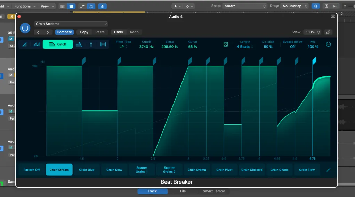Viewport: 355px width, 197px height.
Task: Toggle the automation curve icon in toolbar
Action: click(x=82, y=6)
